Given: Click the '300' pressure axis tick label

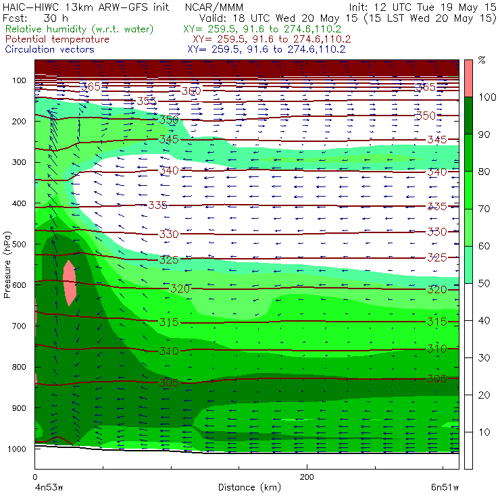Looking at the screenshot, I should [19, 162].
